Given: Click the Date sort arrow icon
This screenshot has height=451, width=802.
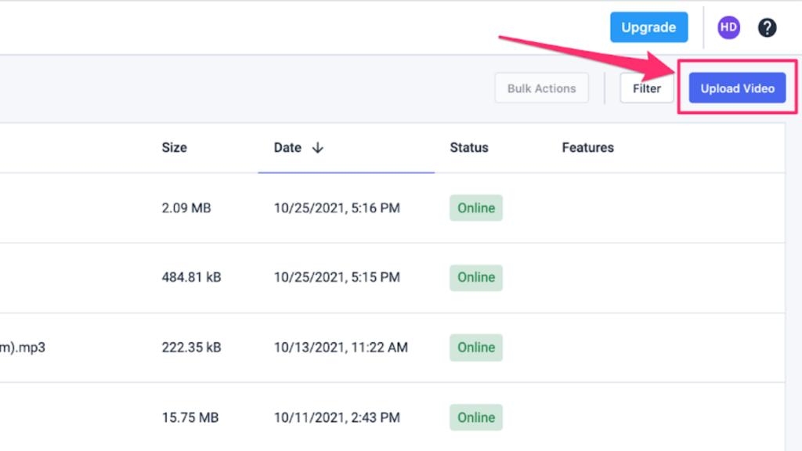Looking at the screenshot, I should (x=318, y=148).
